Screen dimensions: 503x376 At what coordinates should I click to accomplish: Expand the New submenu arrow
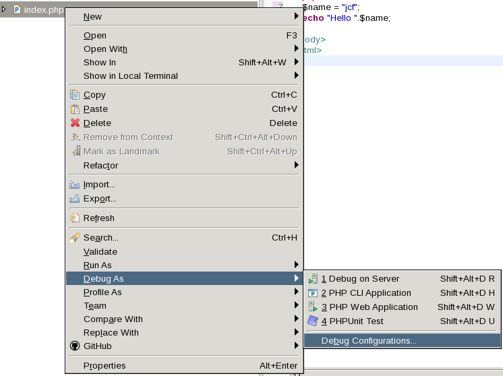pos(296,16)
